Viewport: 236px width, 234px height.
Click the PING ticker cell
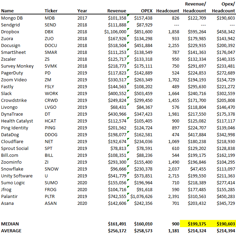(x=50, y=128)
